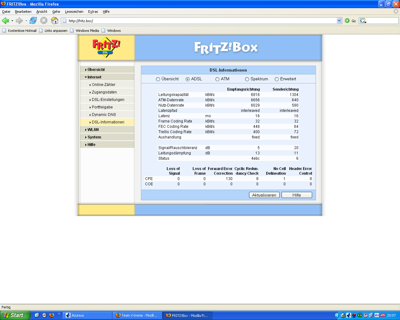This screenshot has width=400, height=320.
Task: Open the Home page icon
Action: point(55,21)
